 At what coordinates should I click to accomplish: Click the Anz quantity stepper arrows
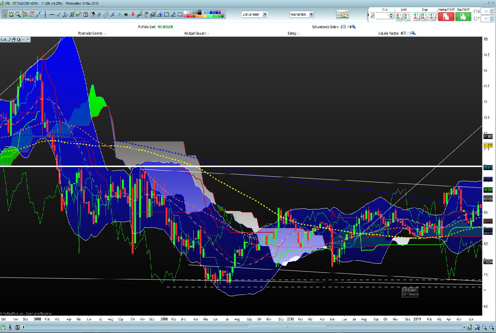pos(391,16)
